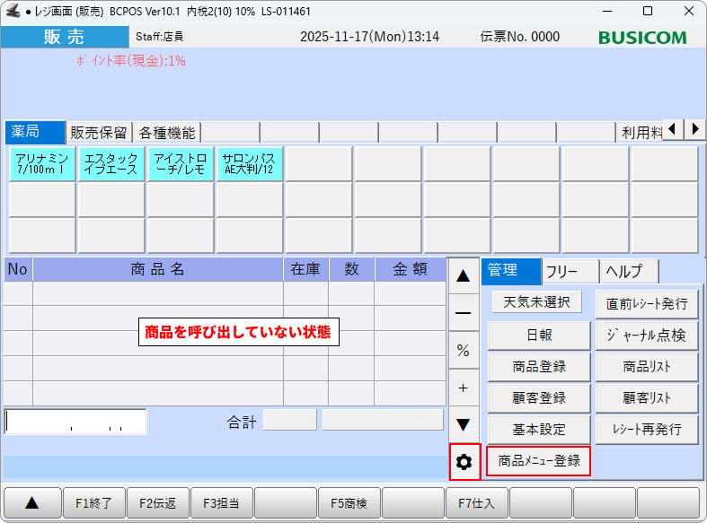The width and height of the screenshot is (707, 523).
Task: Open 日報 daily report
Action: pos(539,335)
